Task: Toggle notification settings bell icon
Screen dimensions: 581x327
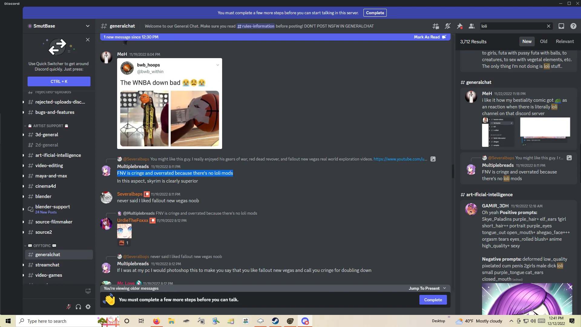Action: (448, 26)
